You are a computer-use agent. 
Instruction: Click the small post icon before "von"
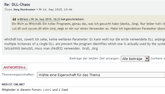coord(6,9)
